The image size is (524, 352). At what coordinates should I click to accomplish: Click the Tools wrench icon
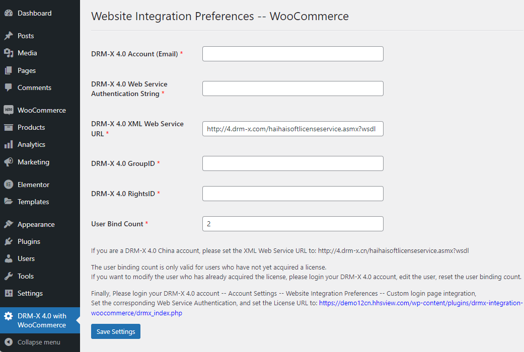(x=9, y=276)
